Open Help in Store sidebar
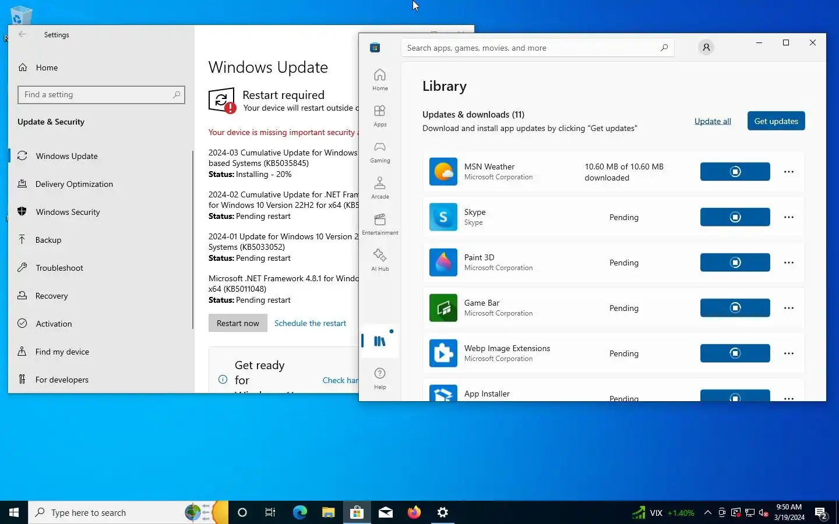This screenshot has width=839, height=524. click(380, 378)
